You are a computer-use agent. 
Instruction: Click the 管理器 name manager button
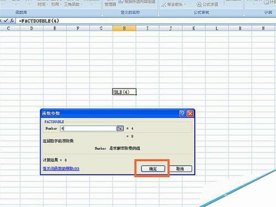coord(110,4)
